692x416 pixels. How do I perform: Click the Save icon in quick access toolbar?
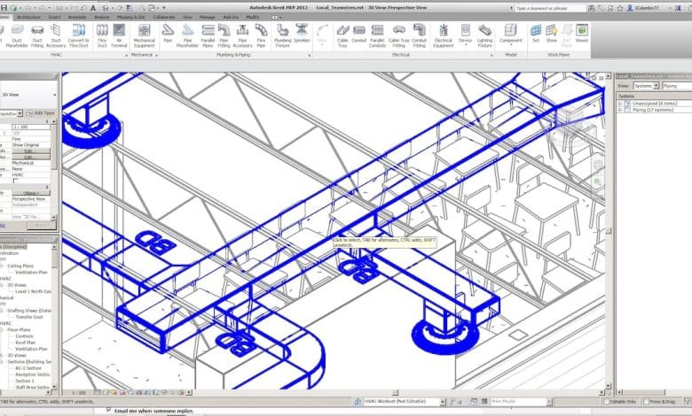click(4, 8)
